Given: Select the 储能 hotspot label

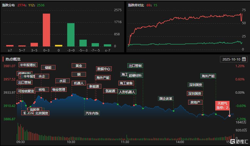Looking at the screenshot, I should tap(48, 67).
